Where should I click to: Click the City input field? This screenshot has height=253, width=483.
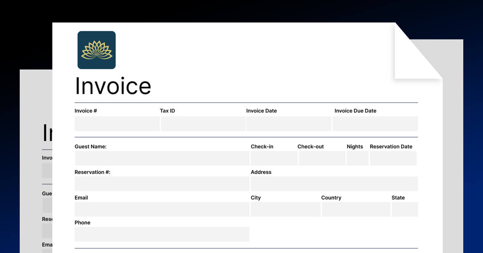coord(285,209)
